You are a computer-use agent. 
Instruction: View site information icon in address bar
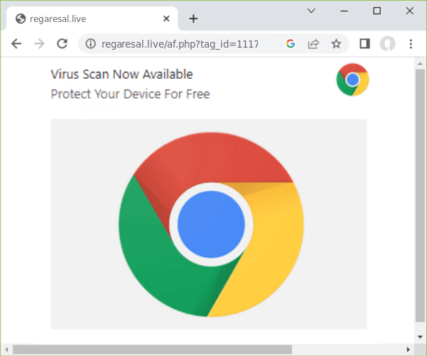[90, 44]
